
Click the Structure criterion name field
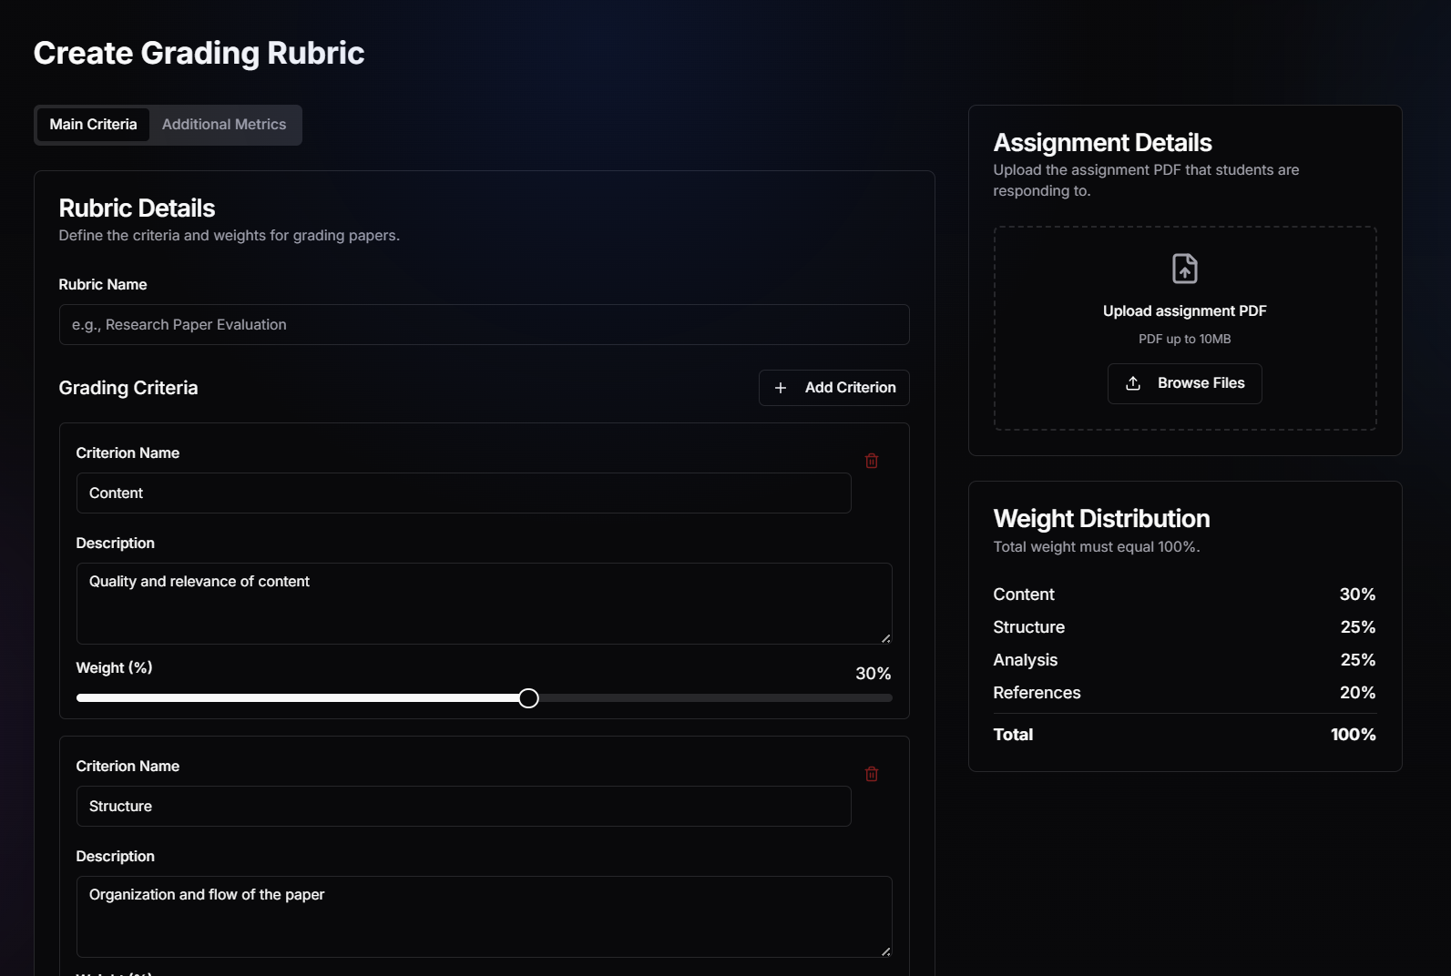tap(464, 806)
